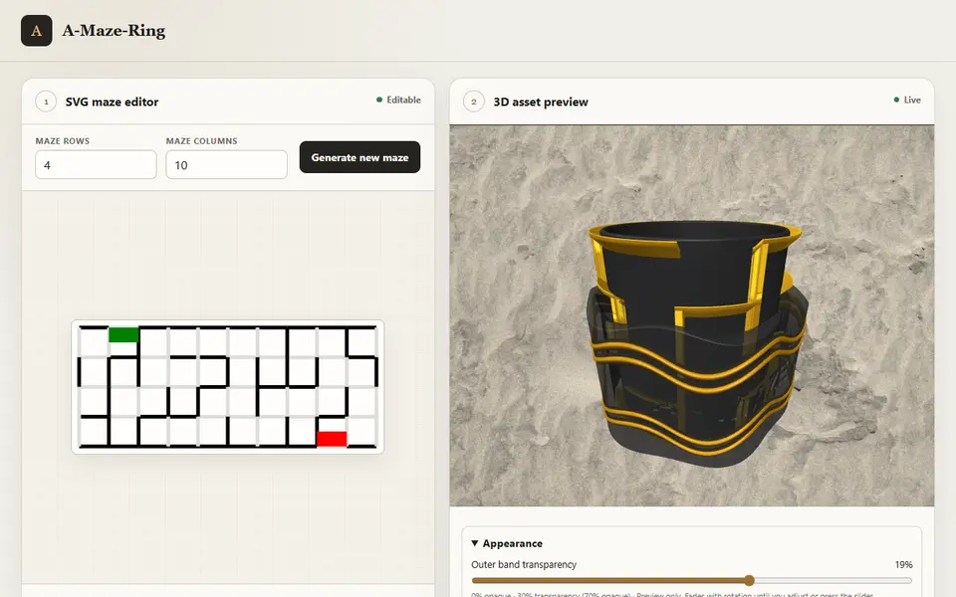The image size is (956, 597).
Task: Click the green start cell in maze
Action: click(123, 334)
